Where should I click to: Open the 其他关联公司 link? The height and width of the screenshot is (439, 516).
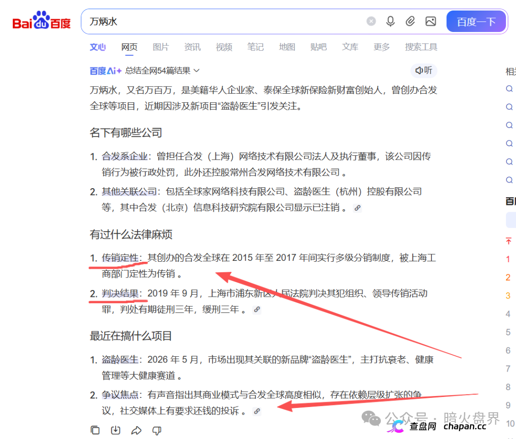coord(129,192)
